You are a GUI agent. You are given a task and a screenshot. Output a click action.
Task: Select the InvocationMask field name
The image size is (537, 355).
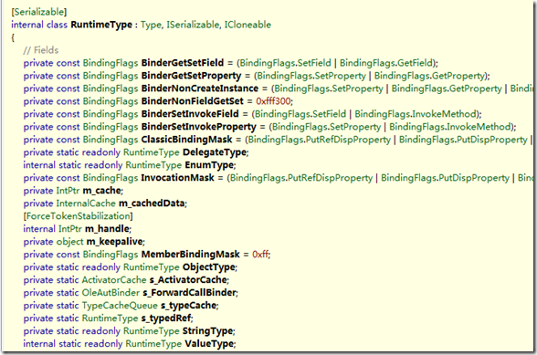[178, 178]
